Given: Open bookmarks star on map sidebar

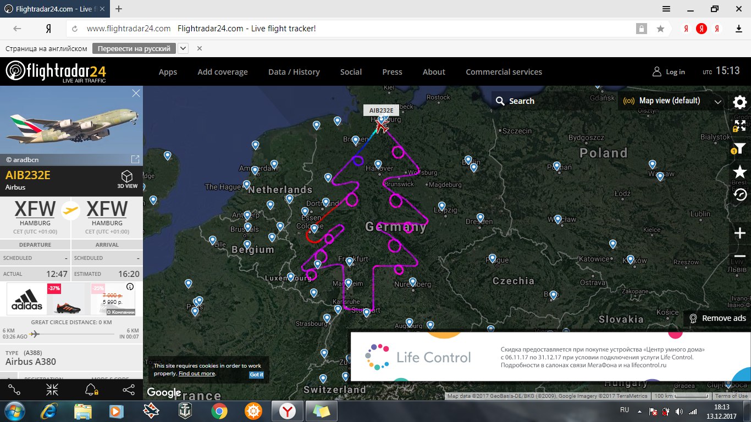Looking at the screenshot, I should (740, 171).
